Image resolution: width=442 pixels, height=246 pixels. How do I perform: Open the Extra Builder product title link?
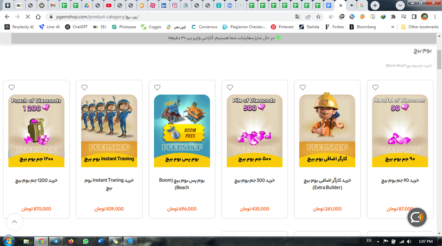[x=327, y=184]
